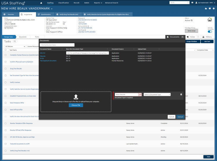This screenshot has width=217, height=161.
Task: Click the upload arrow icon in the drop zone
Action: [x=76, y=97]
